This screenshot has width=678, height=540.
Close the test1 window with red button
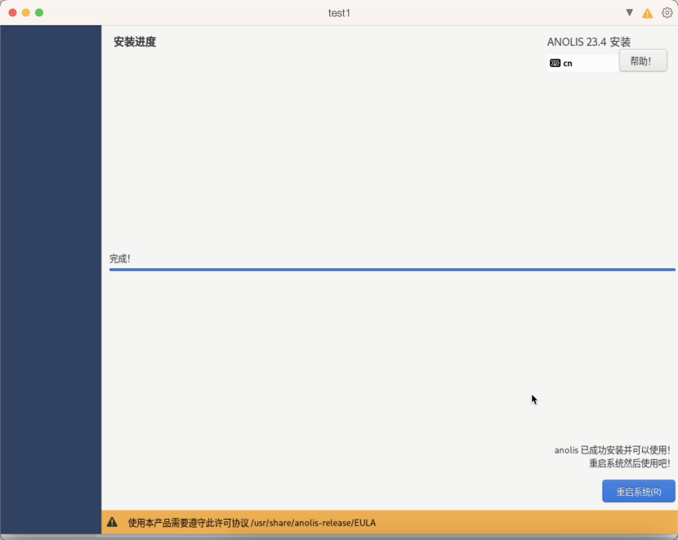tap(12, 12)
